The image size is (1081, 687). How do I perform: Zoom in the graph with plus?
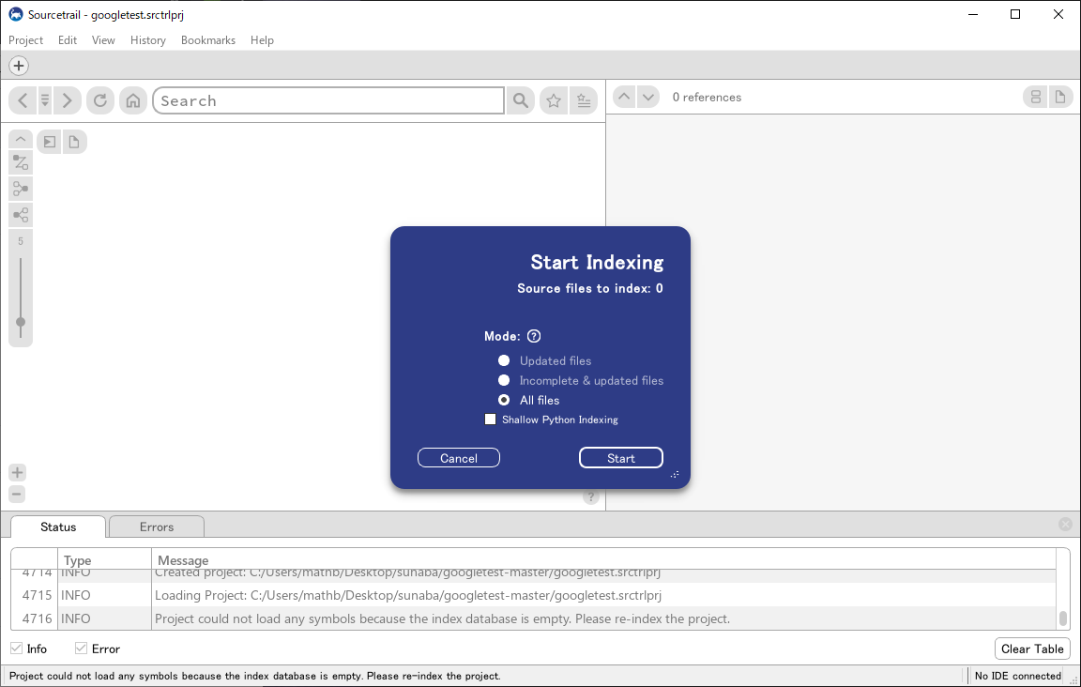point(17,472)
